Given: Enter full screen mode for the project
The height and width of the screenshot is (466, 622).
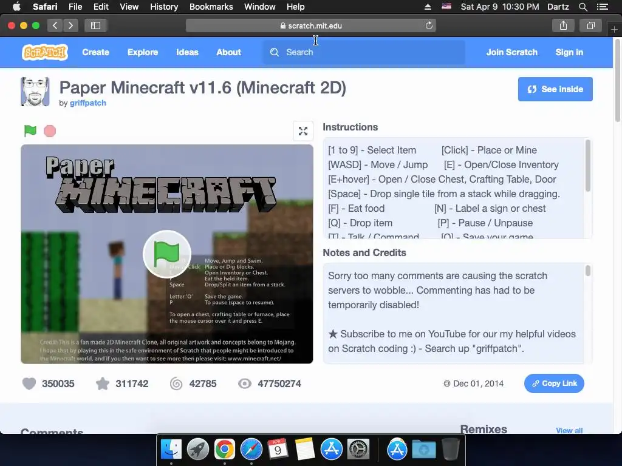Looking at the screenshot, I should click(x=303, y=131).
